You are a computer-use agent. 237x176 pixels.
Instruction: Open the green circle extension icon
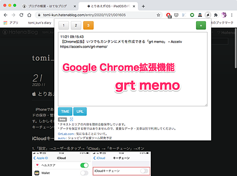[x=192, y=15]
